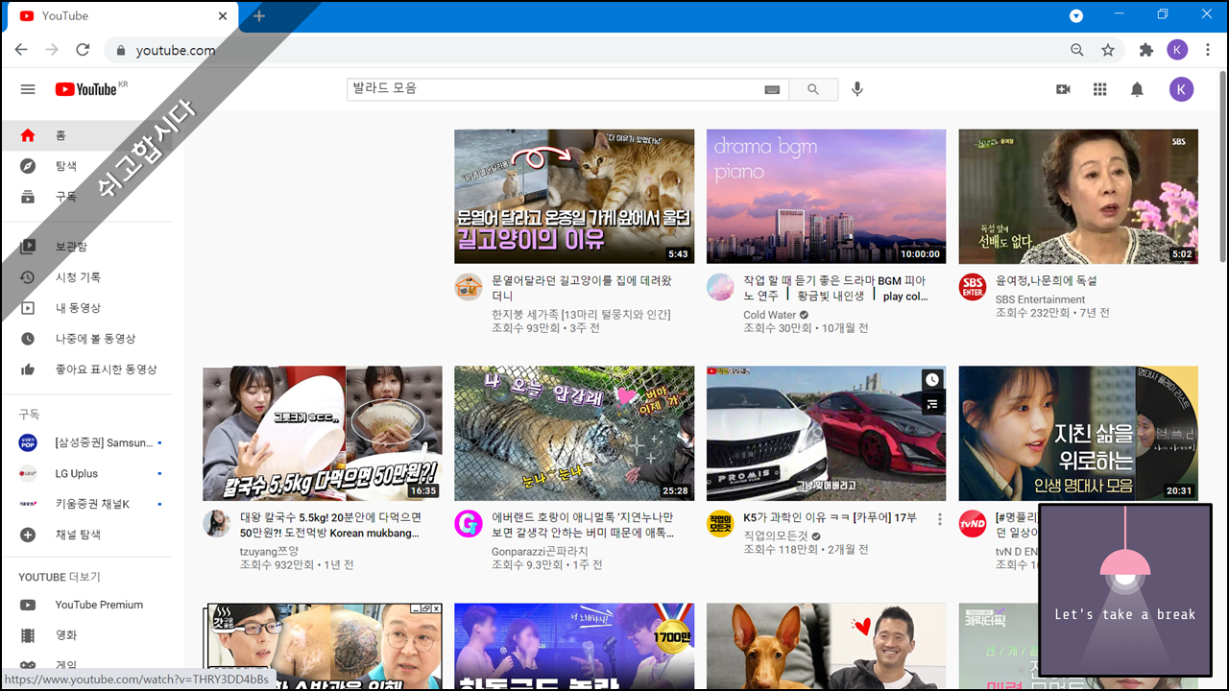
Task: Close the YouTube browser tab
Action: pyautogui.click(x=223, y=16)
